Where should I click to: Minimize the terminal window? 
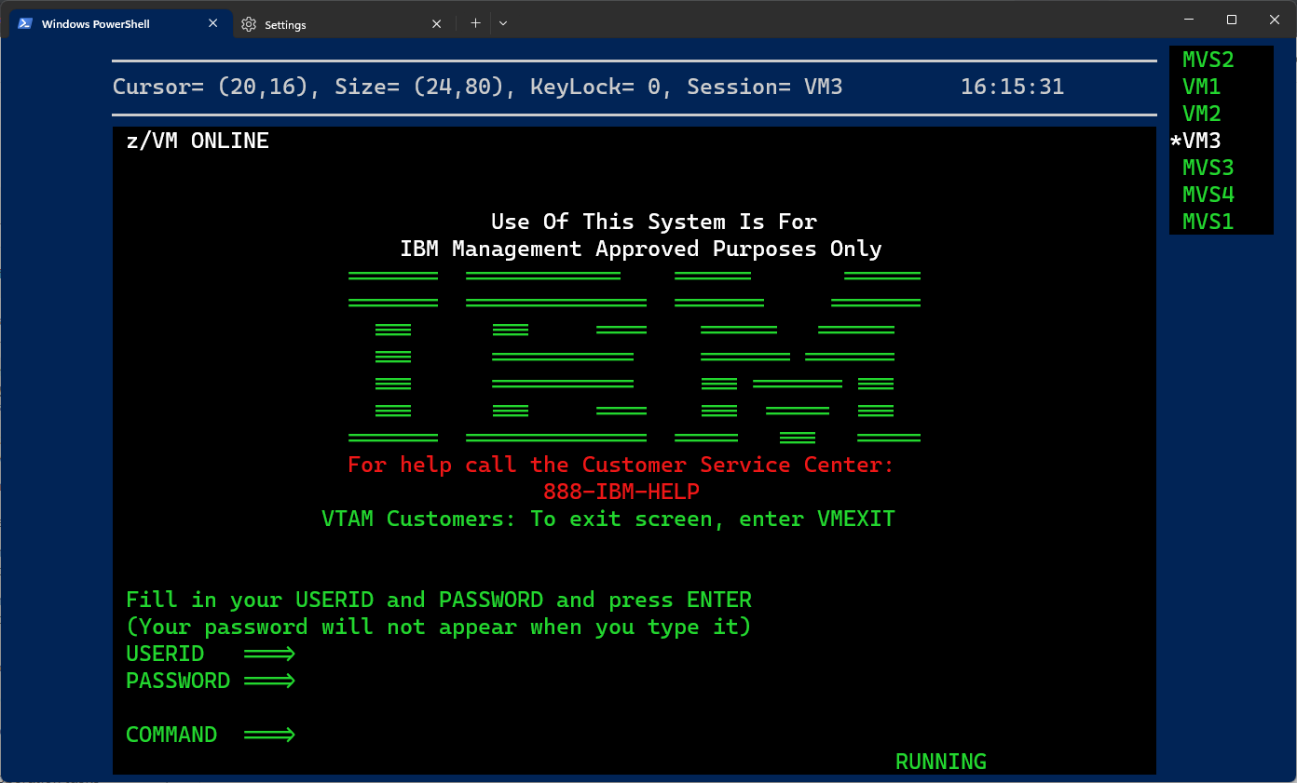click(1189, 20)
